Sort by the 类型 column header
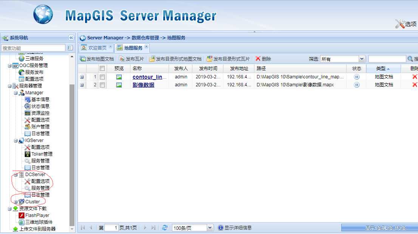The height and width of the screenshot is (234, 418). click(383, 69)
